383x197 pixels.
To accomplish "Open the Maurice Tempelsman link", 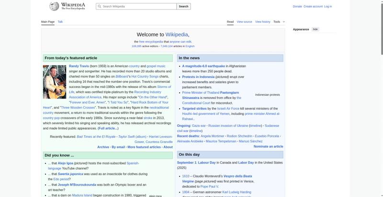I will (221, 141).
